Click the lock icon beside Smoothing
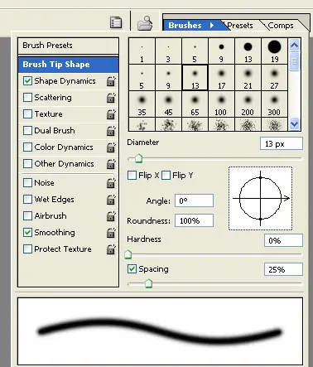The image size is (313, 367). [x=111, y=233]
